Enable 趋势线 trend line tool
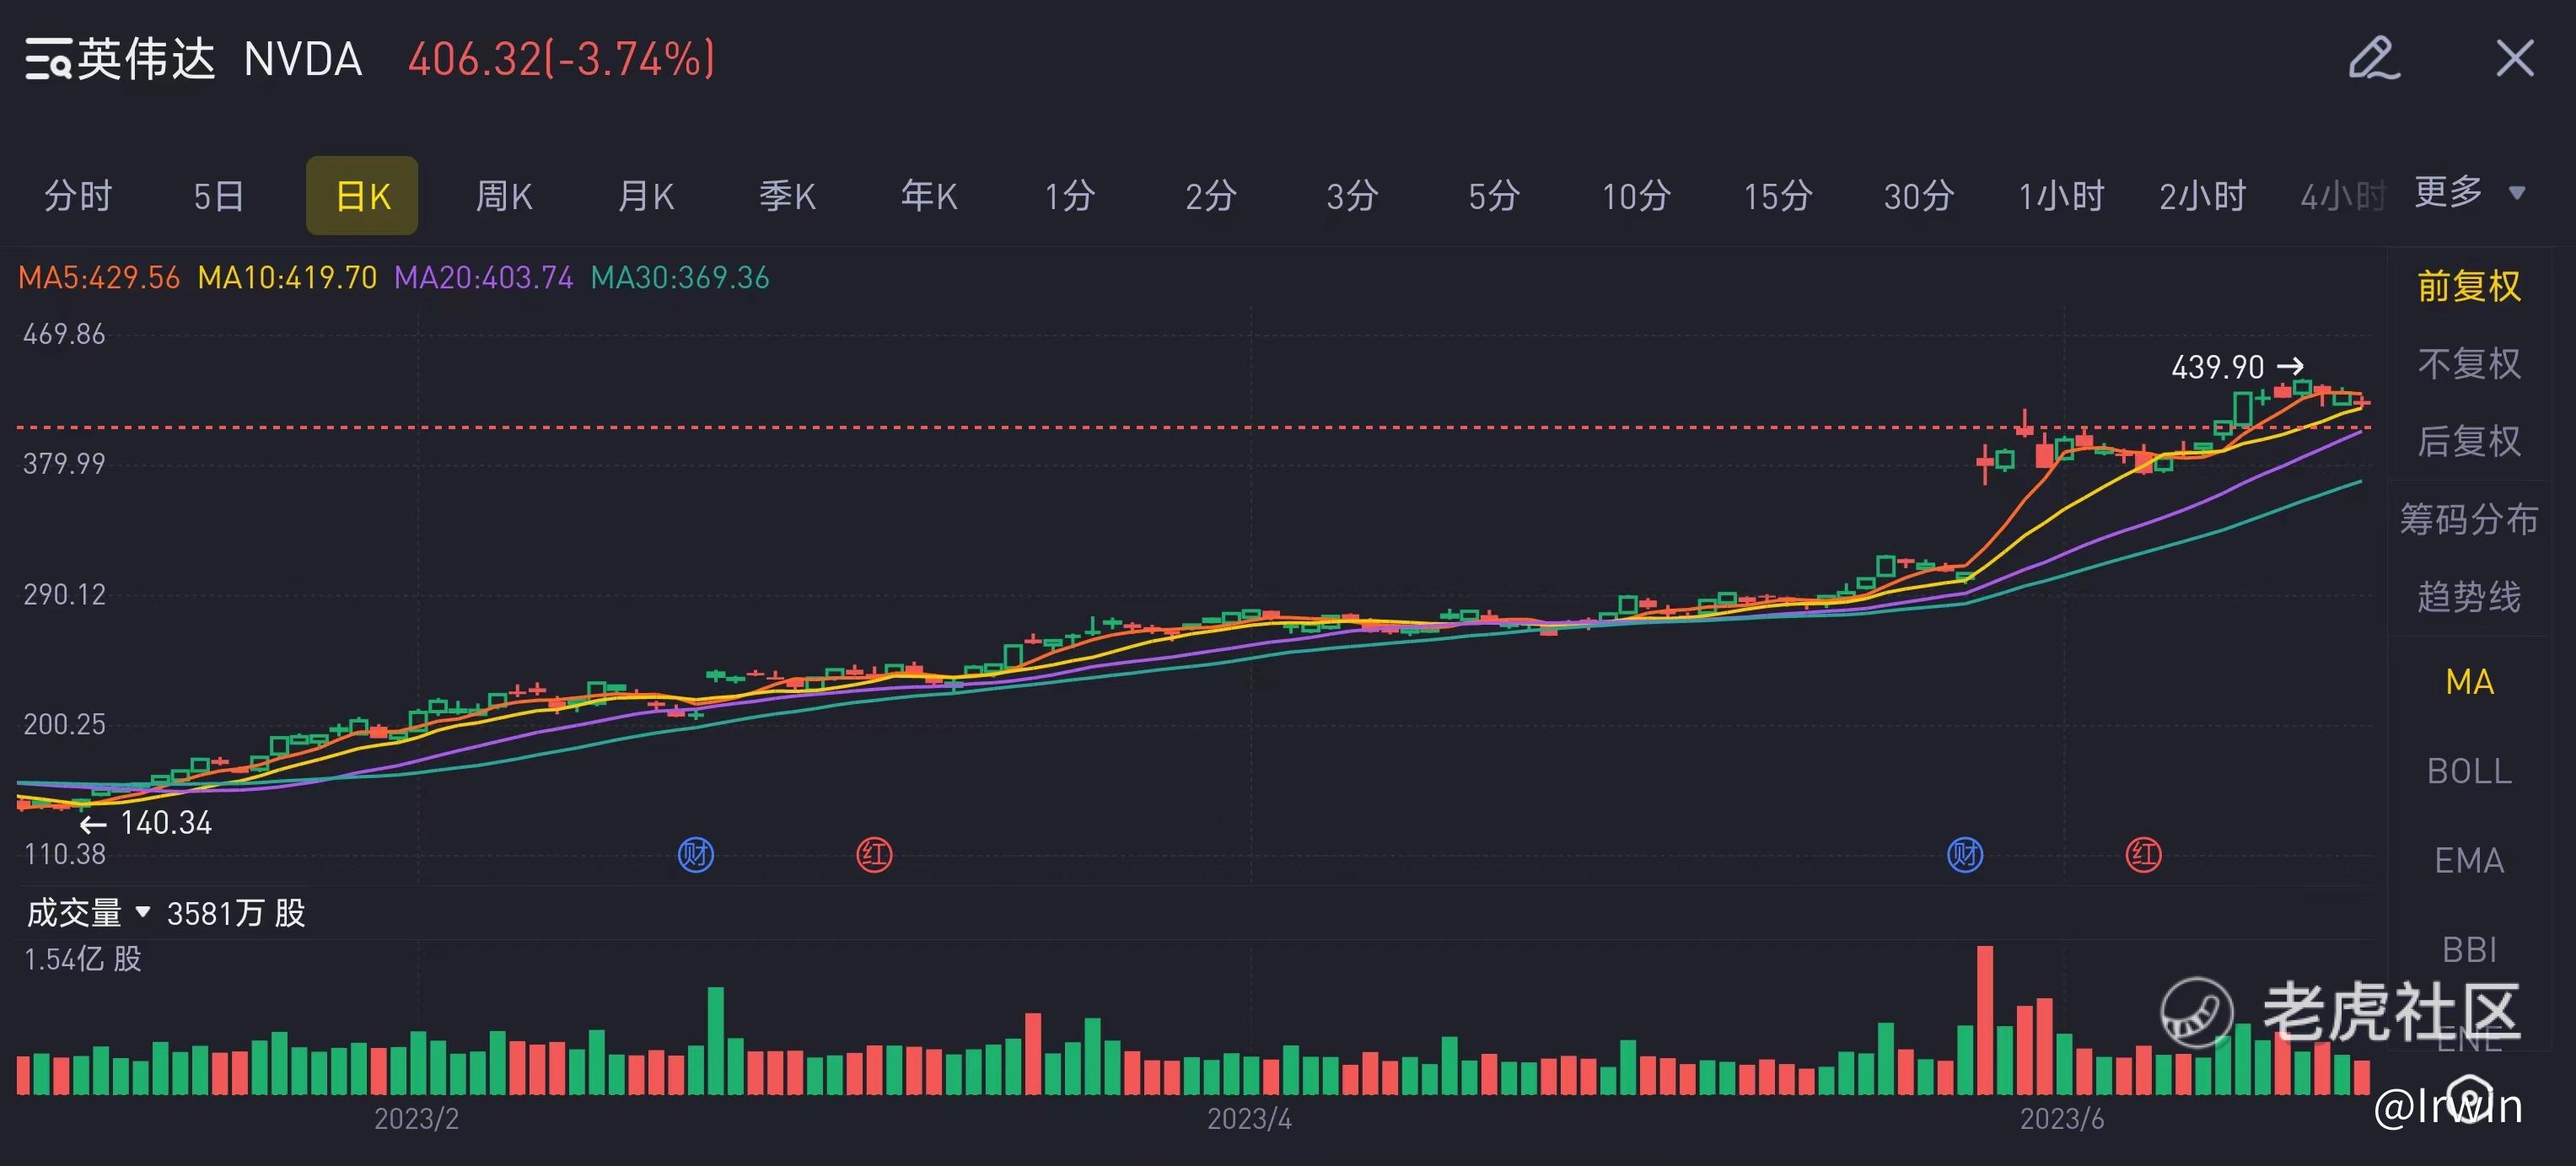This screenshot has width=2576, height=1166. (x=2468, y=597)
